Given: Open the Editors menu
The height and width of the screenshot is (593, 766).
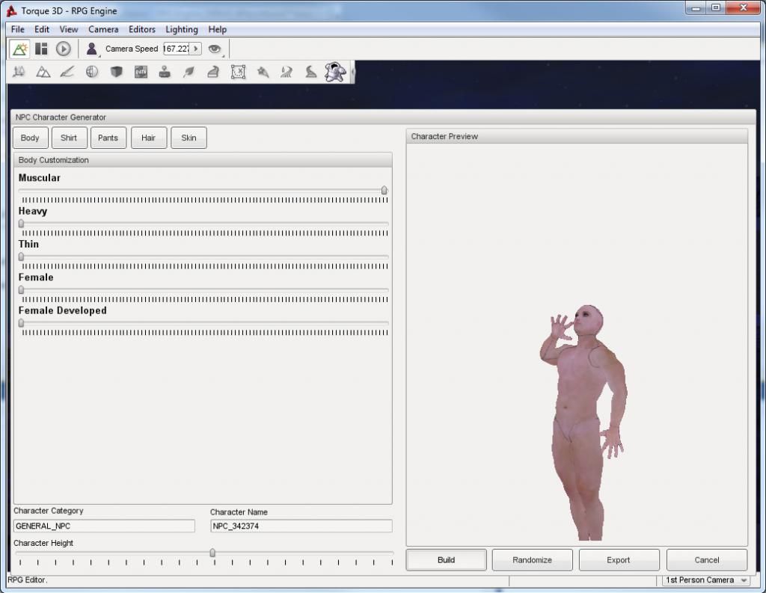Looking at the screenshot, I should pos(141,29).
